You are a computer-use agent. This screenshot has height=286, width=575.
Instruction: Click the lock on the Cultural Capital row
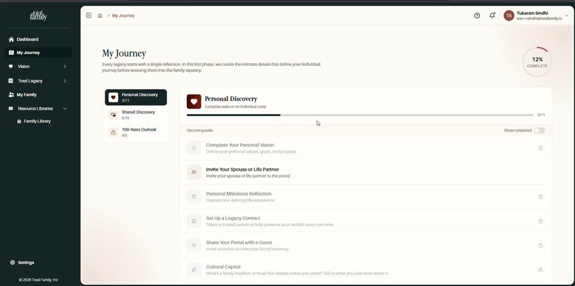click(x=540, y=270)
